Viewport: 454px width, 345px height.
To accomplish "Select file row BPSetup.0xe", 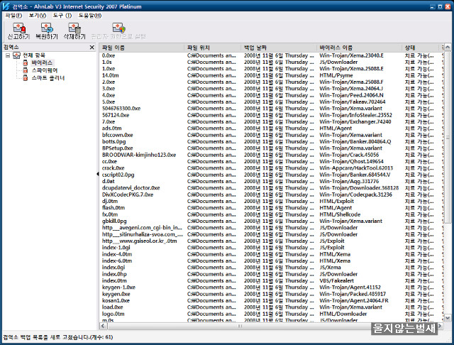I will pos(271,148).
